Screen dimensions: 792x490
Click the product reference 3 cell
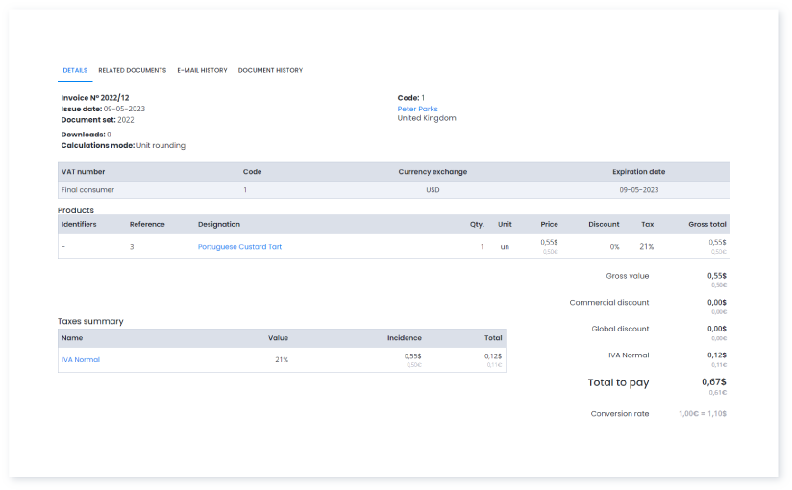[x=132, y=247]
